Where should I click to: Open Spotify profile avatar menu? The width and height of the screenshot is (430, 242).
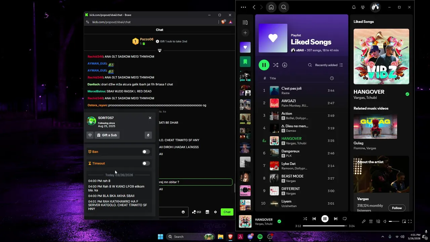point(375,7)
